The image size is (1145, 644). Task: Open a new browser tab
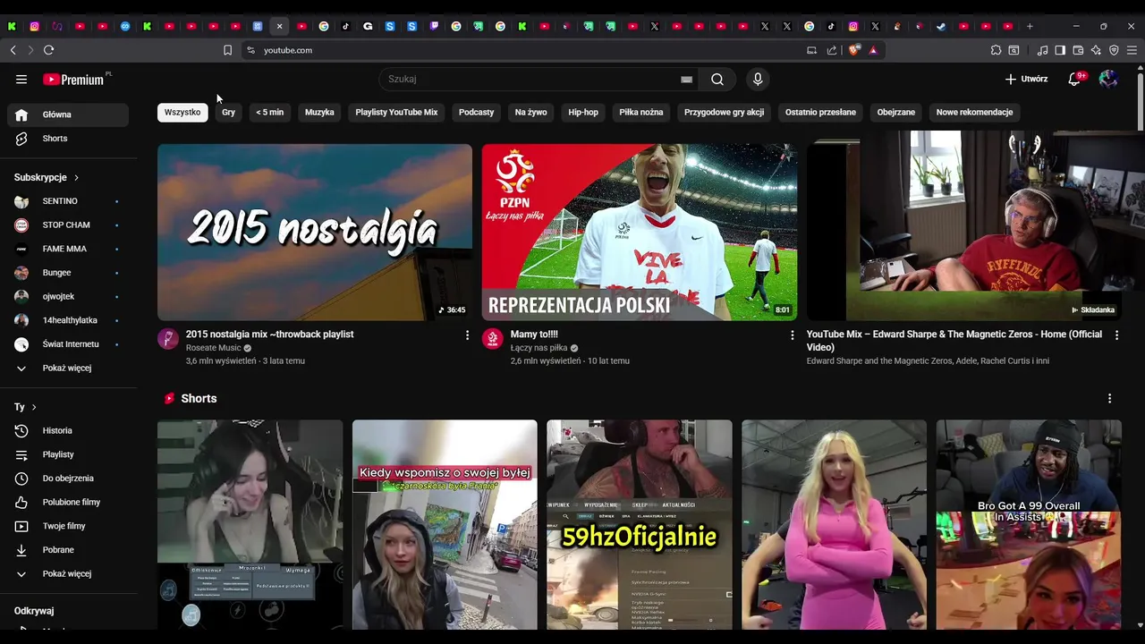pyautogui.click(x=1030, y=26)
